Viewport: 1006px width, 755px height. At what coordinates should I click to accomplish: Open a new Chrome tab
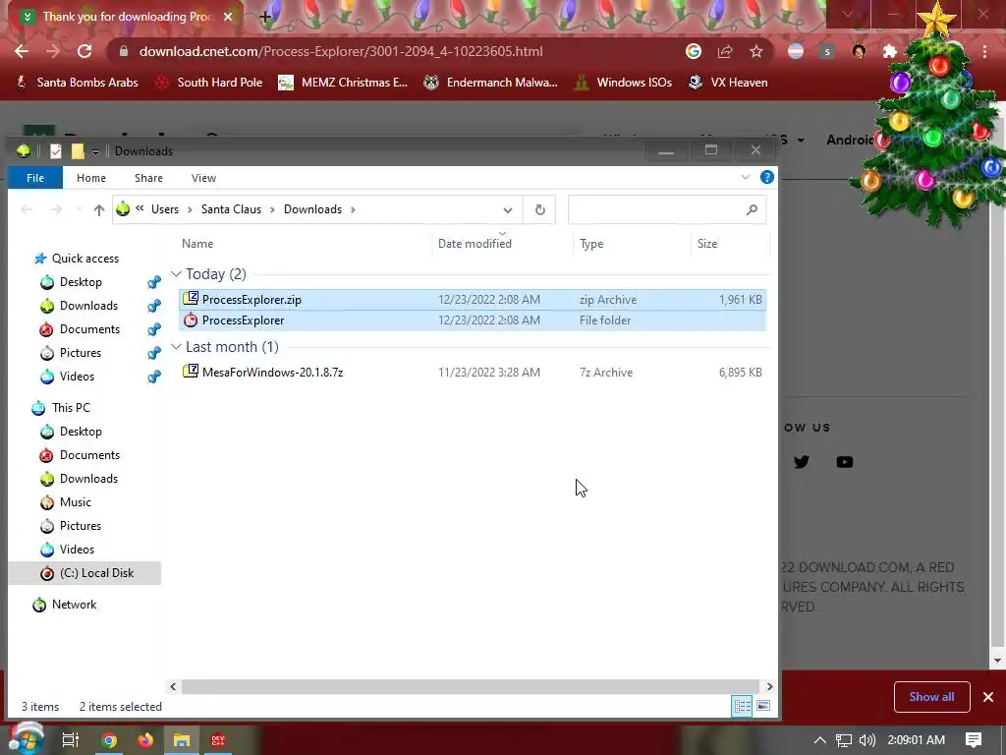coord(265,18)
